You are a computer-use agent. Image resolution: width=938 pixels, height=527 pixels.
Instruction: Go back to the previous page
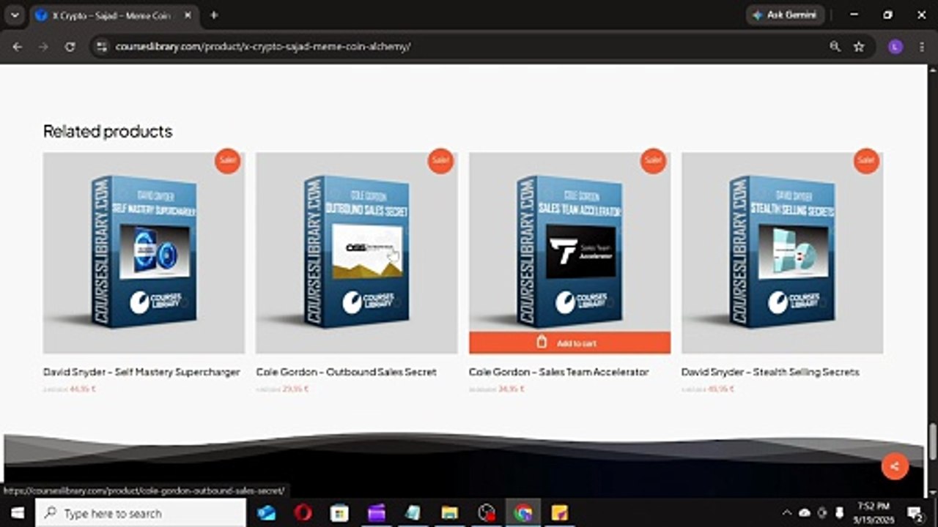[18, 46]
